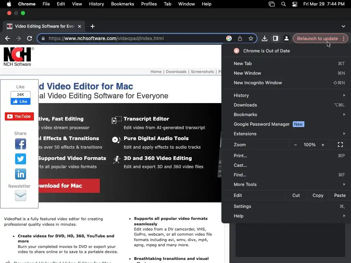Screen dimensions: 351x263
Task: Open macOS Control Center
Action: [295, 4]
